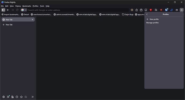Open the dark red shield extension

point(161,10)
